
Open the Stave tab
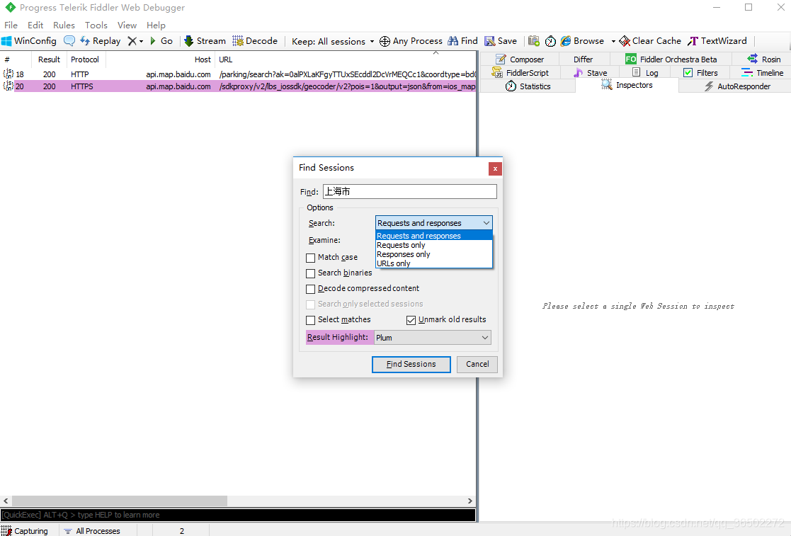coord(590,73)
